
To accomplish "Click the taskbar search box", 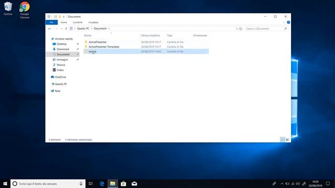I will (x=48, y=183).
